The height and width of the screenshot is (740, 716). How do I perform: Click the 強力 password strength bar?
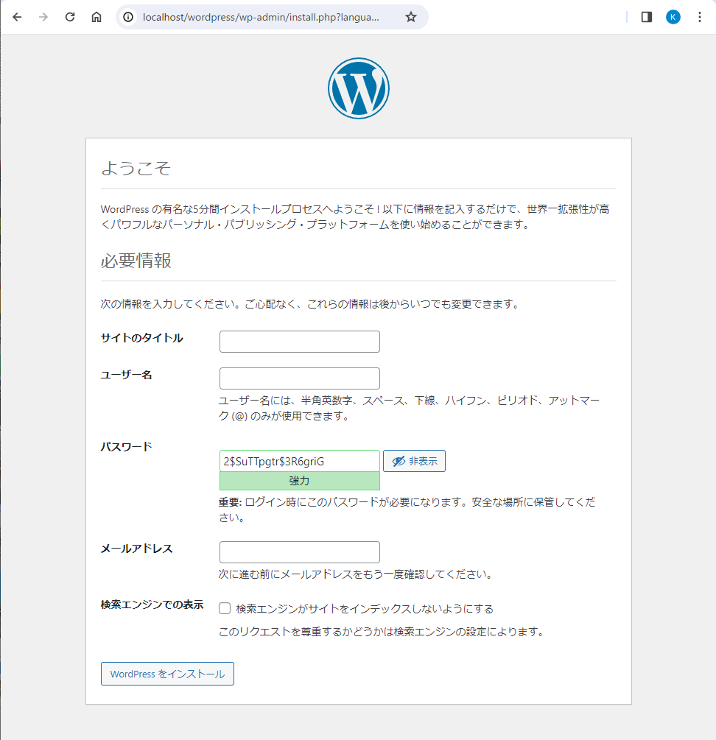tap(299, 481)
